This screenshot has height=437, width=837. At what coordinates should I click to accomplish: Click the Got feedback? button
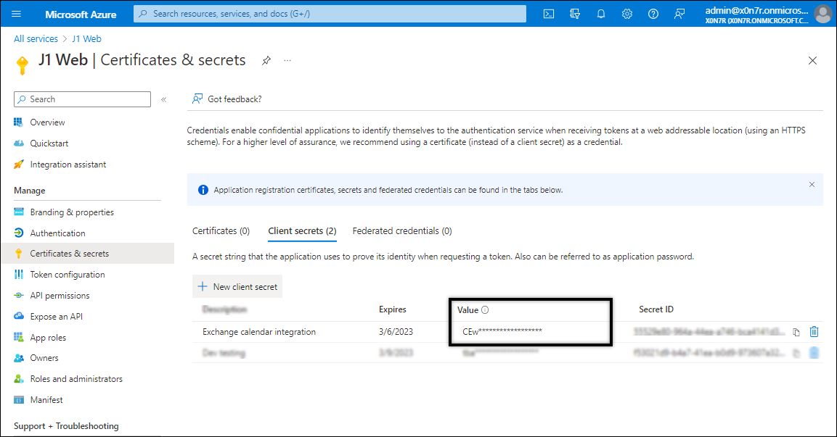226,99
